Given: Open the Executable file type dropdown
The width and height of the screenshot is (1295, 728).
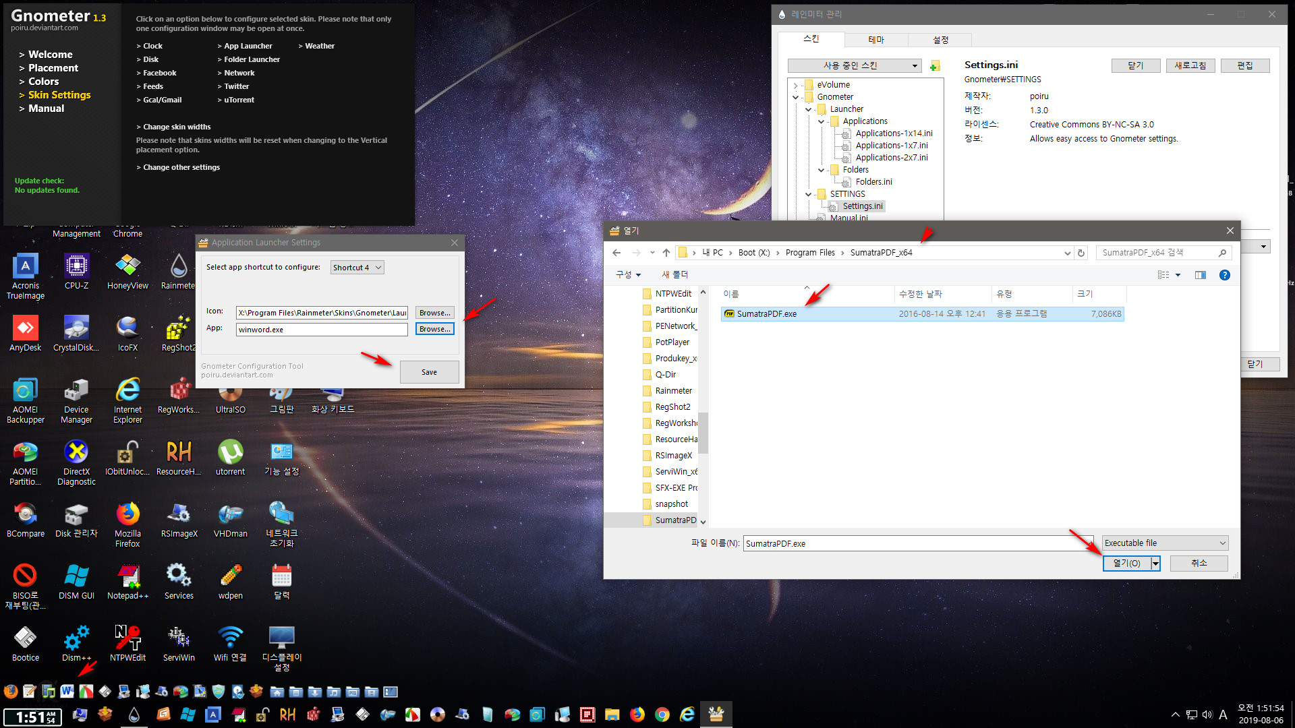Looking at the screenshot, I should tap(1165, 543).
